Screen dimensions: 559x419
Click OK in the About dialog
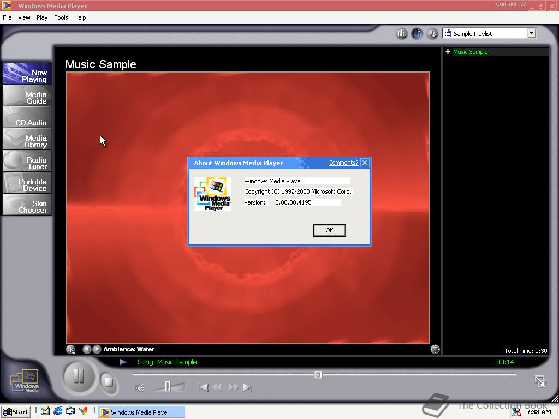329,230
